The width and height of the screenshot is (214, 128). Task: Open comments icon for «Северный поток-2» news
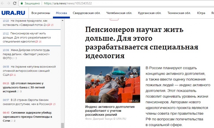(x=49, y=25)
